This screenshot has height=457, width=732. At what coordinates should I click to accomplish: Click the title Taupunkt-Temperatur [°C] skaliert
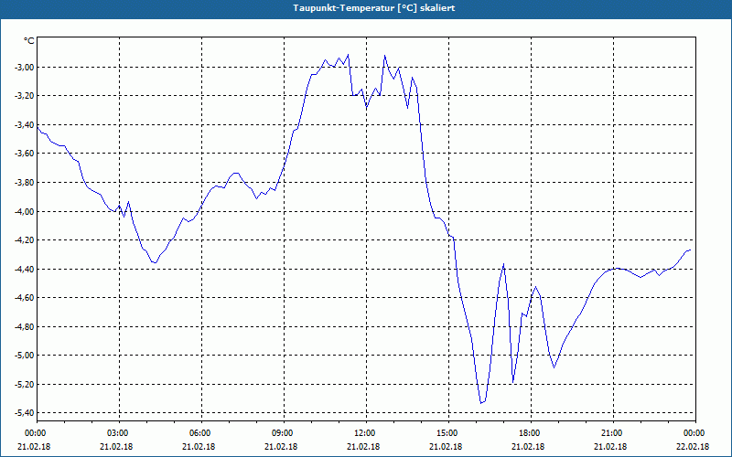pos(373,8)
